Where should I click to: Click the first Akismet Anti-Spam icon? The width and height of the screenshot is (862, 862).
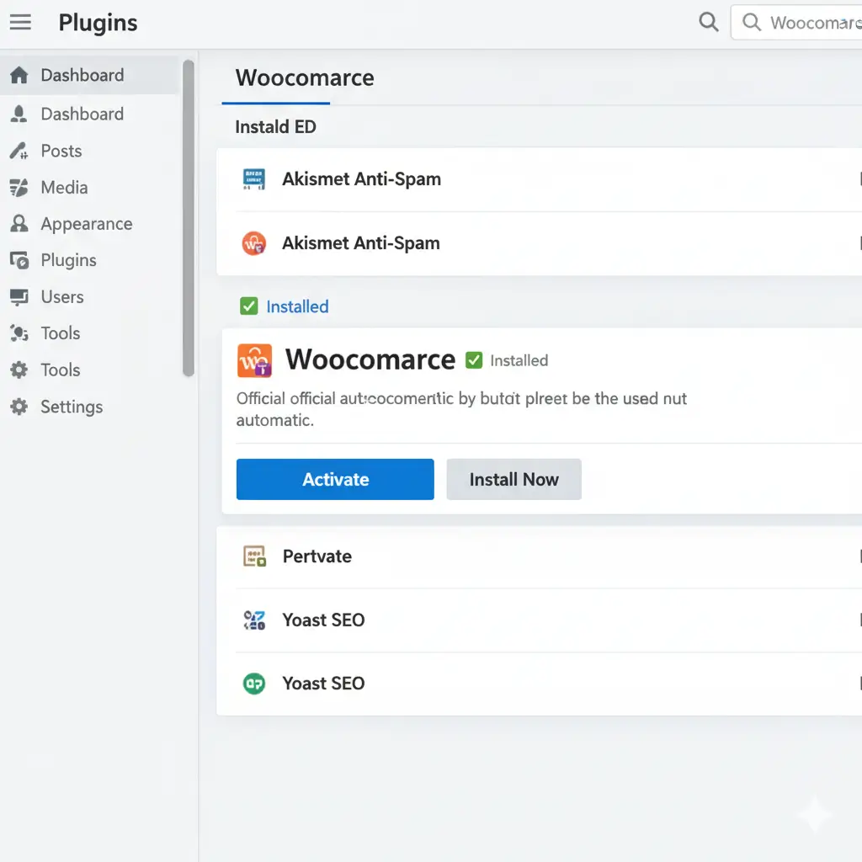[253, 178]
